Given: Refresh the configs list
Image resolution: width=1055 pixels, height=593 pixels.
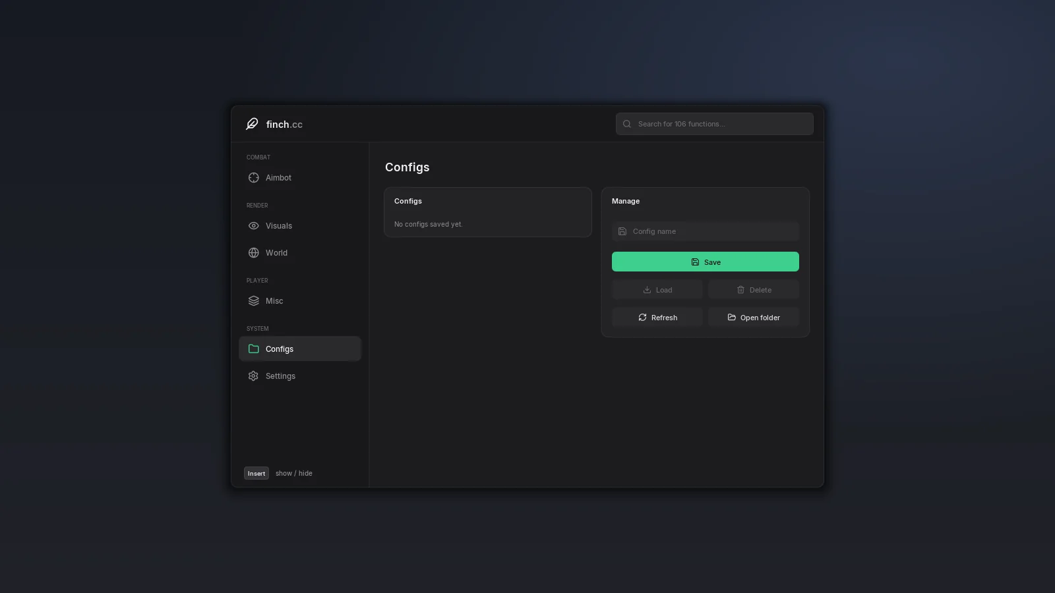Looking at the screenshot, I should tap(657, 318).
